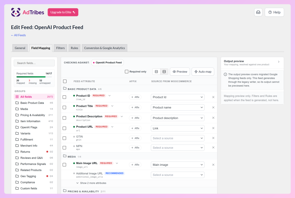Image resolution: width=295 pixels, height=198 pixels.
Task: Open the inbox notifications icon
Action: coord(258,12)
